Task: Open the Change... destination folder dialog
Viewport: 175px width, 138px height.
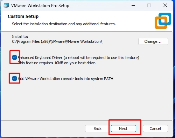Action: (153, 41)
